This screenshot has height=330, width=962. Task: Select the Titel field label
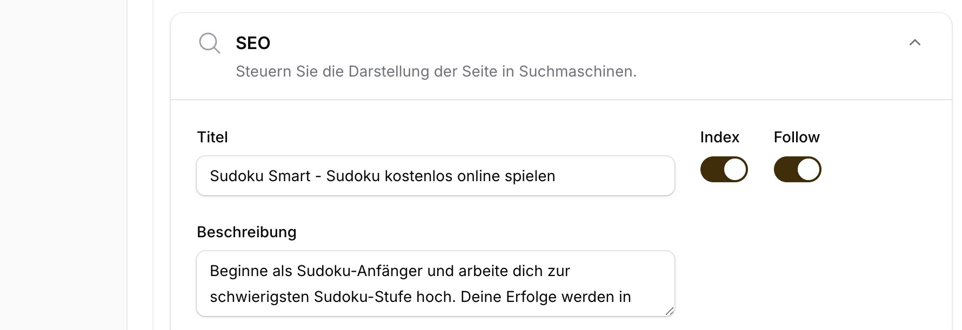212,137
